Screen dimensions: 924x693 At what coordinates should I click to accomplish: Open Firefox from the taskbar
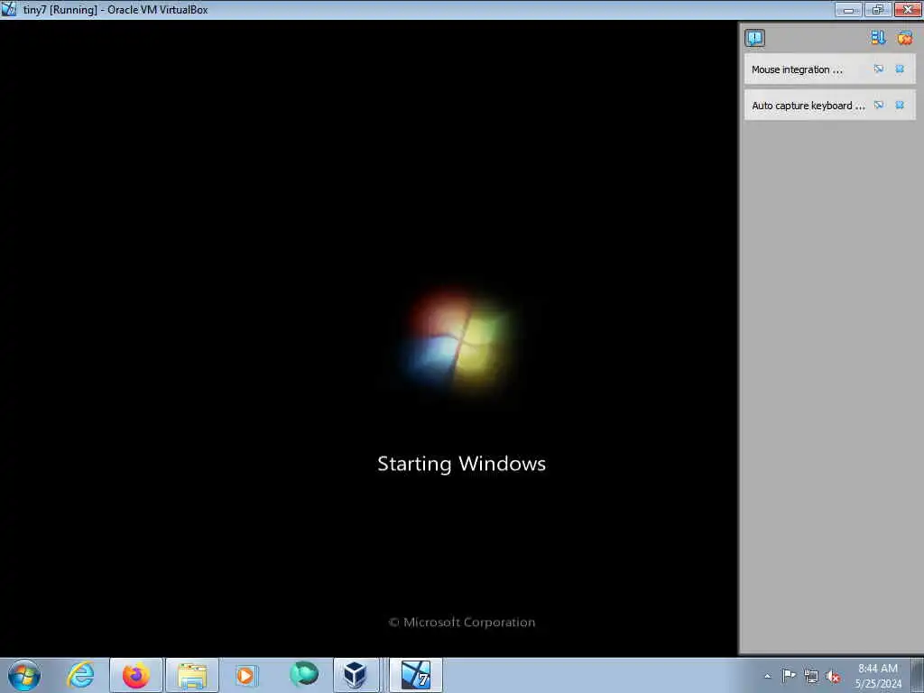click(135, 675)
